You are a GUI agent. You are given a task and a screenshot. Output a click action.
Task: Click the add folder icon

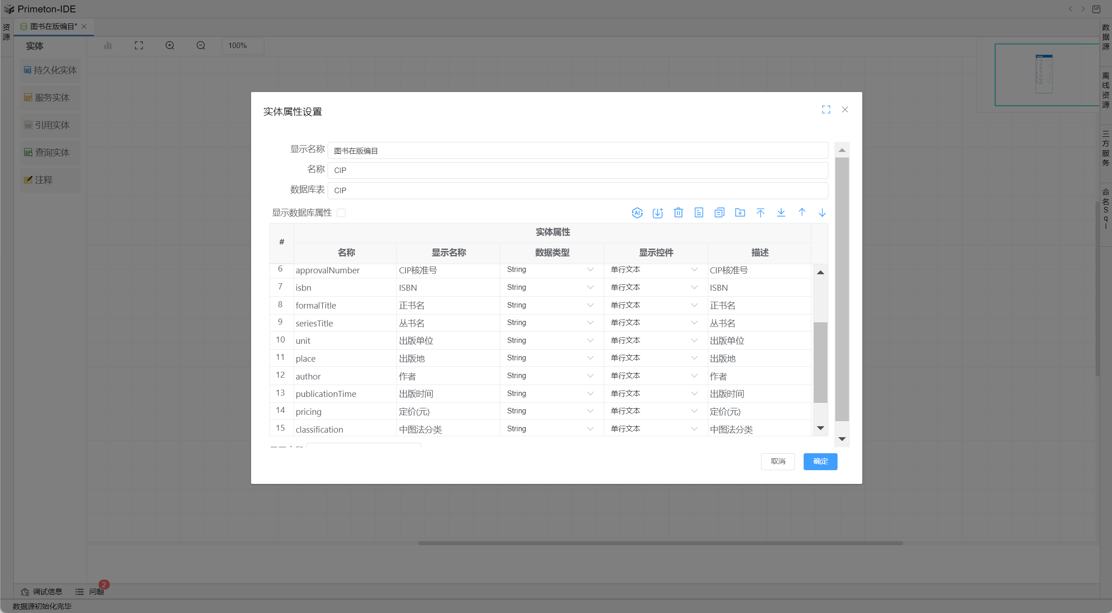point(740,212)
